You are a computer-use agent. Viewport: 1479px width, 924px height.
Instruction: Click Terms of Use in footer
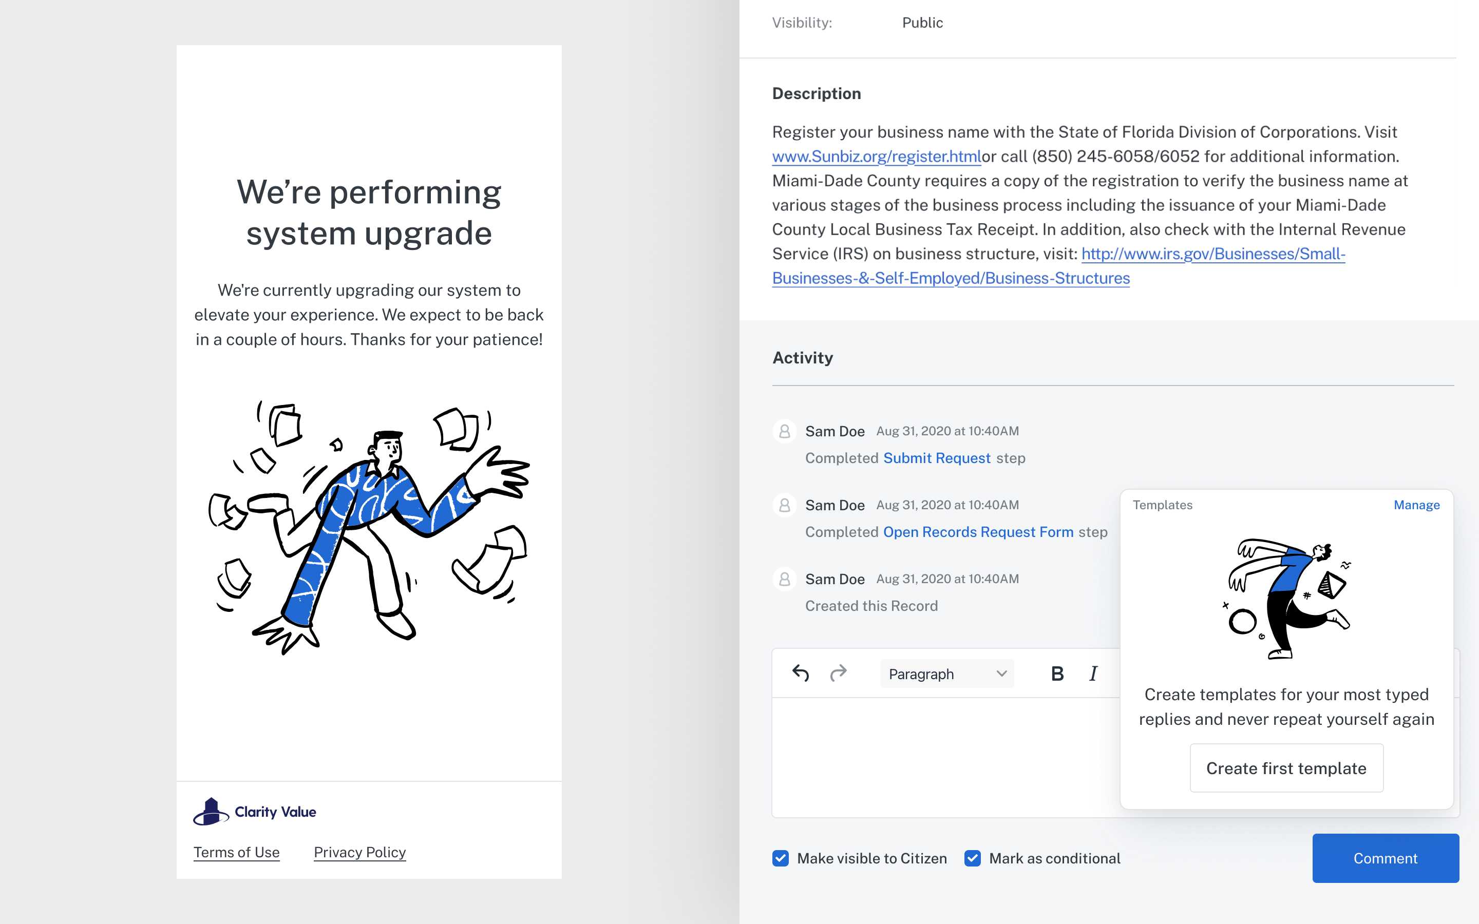point(237,852)
